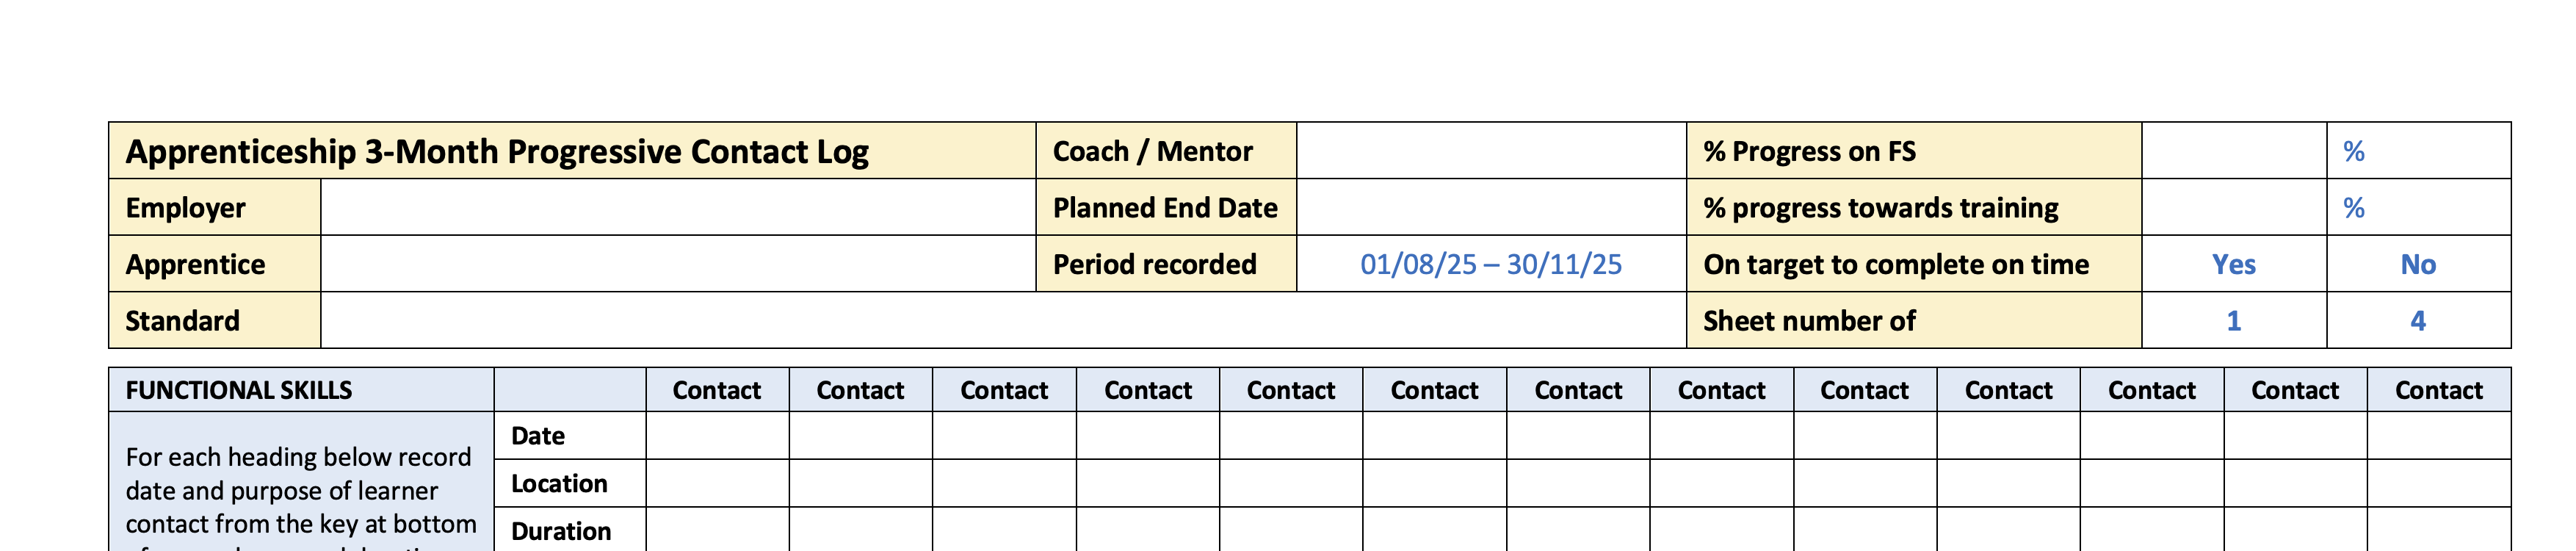Click the last Contact column header
Image resolution: width=2576 pixels, height=551 pixels.
[2438, 390]
